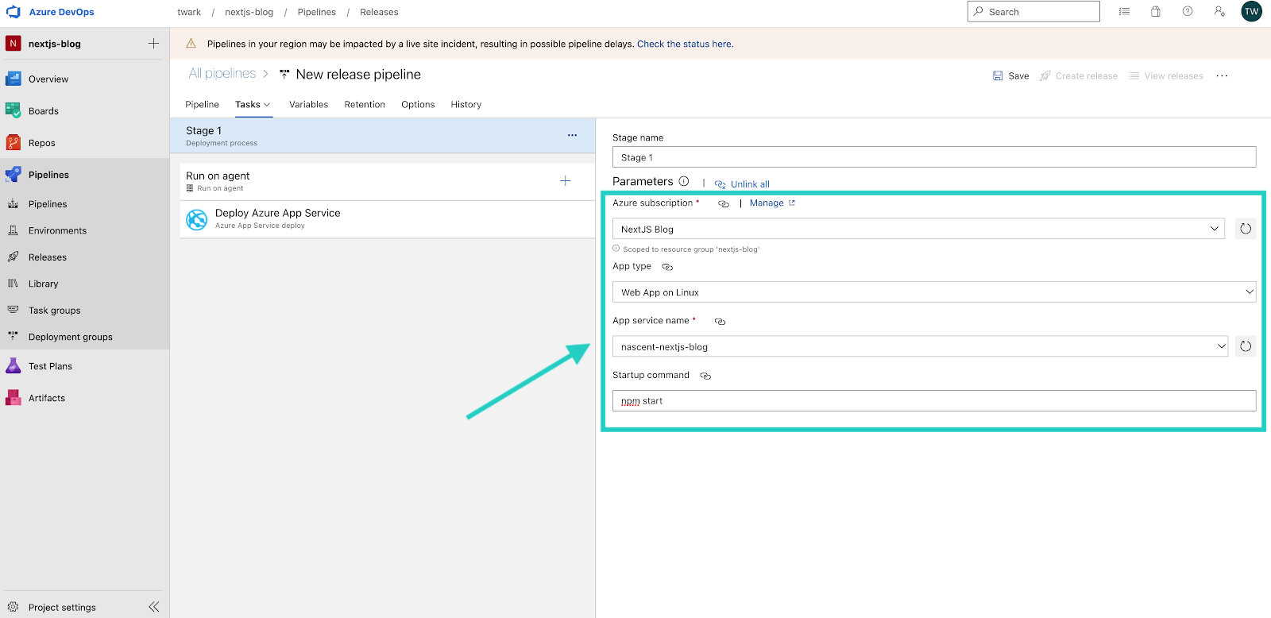This screenshot has height=618, width=1271.
Task: Click View releases button
Action: tap(1166, 75)
